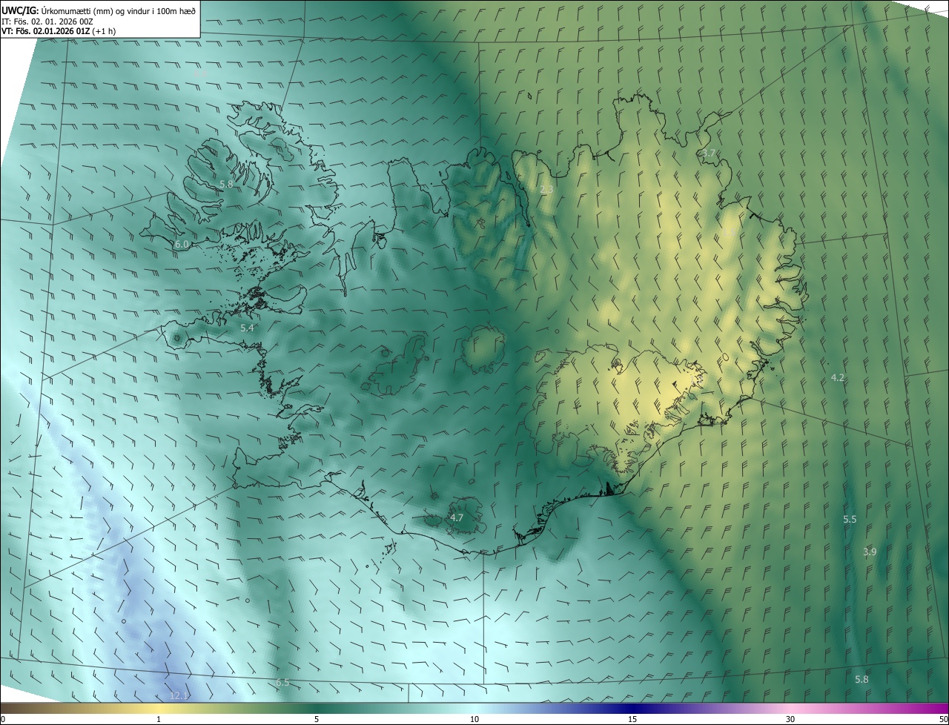Click the 12.1 value label in the blue band
The image size is (949, 725).
click(x=179, y=695)
